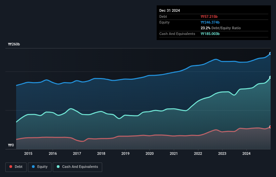Toggle Cash And Equivalents legend button

pyautogui.click(x=77, y=167)
